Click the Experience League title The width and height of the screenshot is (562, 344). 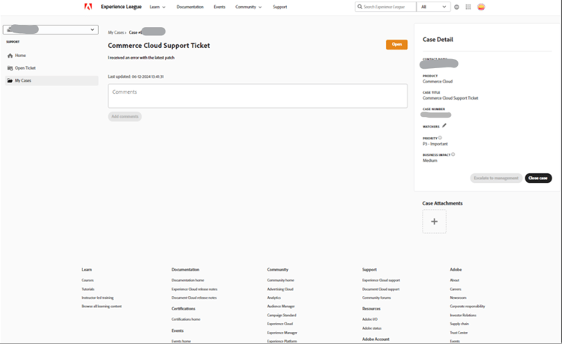tap(121, 7)
